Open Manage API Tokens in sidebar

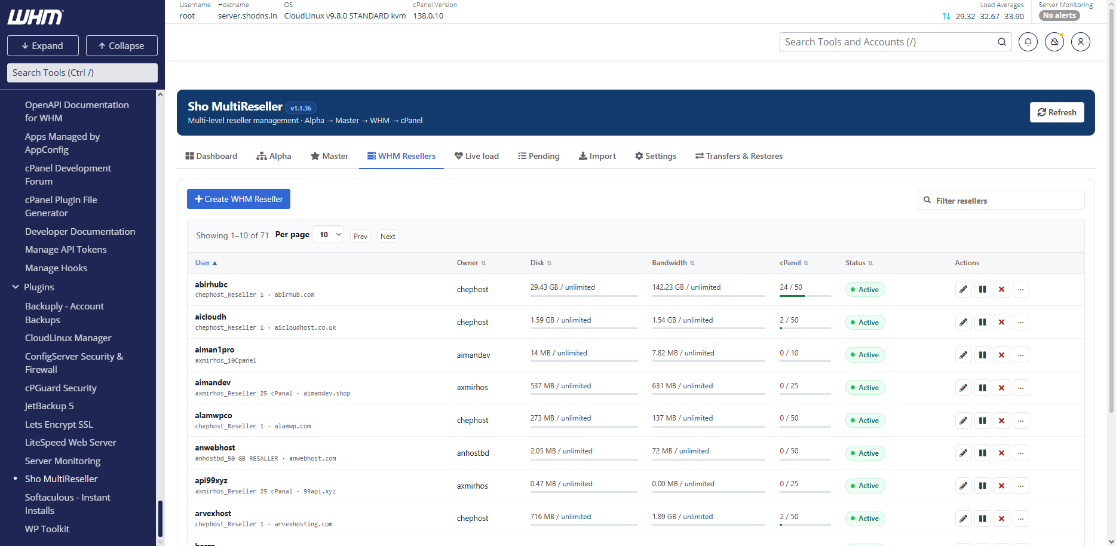pyautogui.click(x=66, y=250)
